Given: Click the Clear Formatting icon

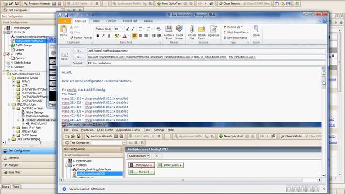Looking at the screenshot, I should point(158,29).
